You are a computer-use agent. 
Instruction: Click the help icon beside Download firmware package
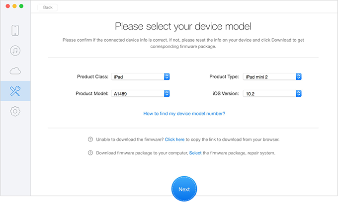point(90,153)
